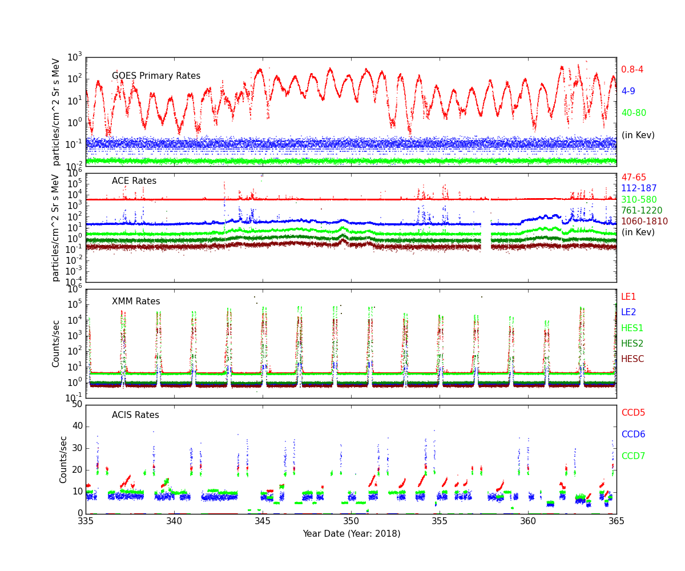Click the 112-187 ACE legend label
This screenshot has width=685, height=571.
click(639, 188)
